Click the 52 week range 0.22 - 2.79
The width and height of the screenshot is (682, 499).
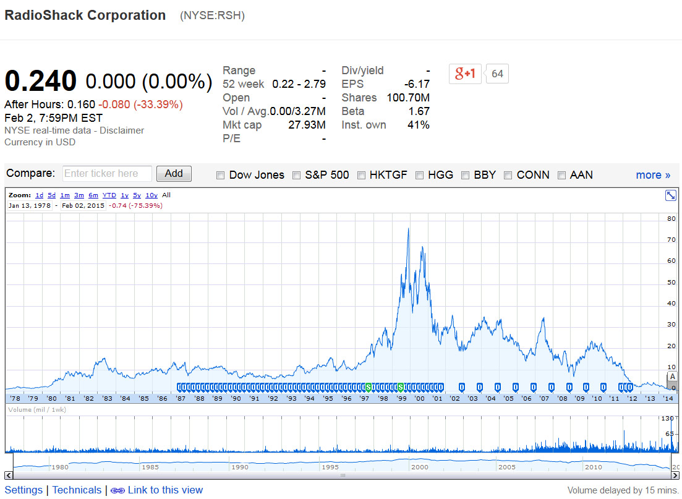pos(299,84)
